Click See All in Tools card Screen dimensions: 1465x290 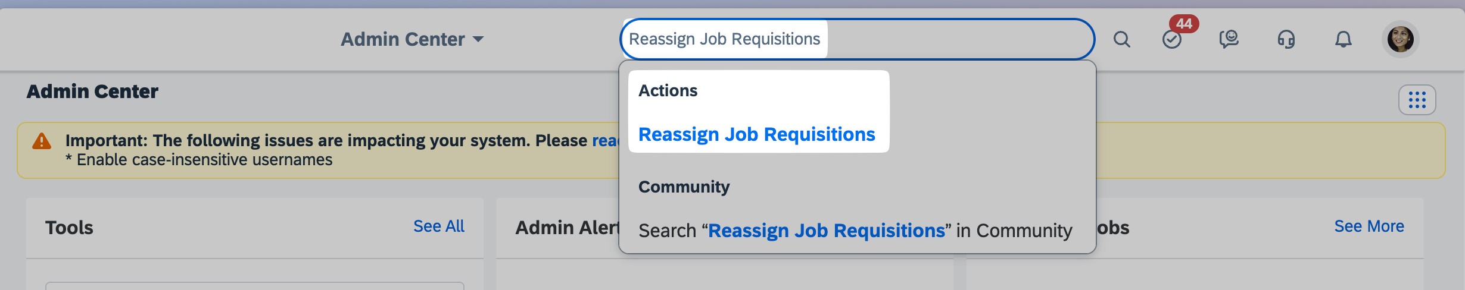point(438,226)
